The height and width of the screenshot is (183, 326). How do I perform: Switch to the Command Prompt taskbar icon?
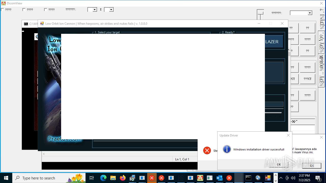click(248, 178)
